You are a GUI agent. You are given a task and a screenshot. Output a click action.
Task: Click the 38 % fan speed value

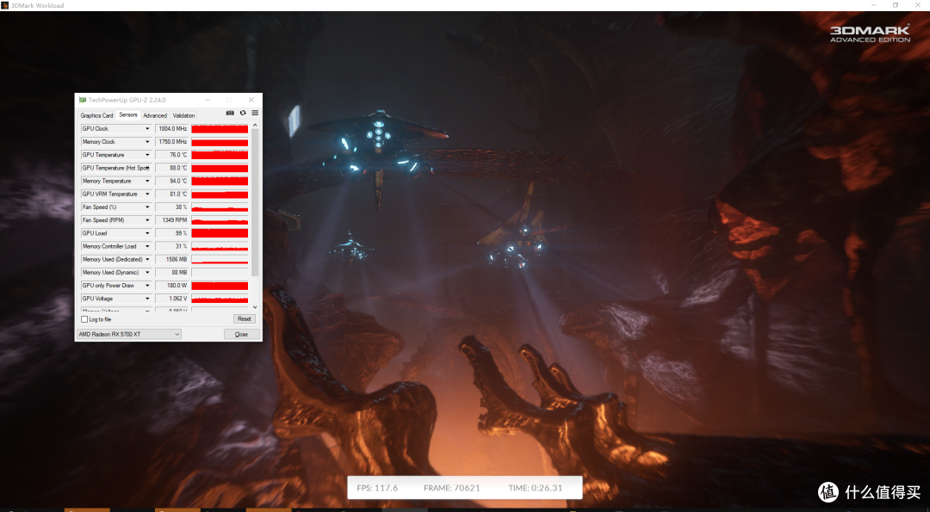[171, 207]
